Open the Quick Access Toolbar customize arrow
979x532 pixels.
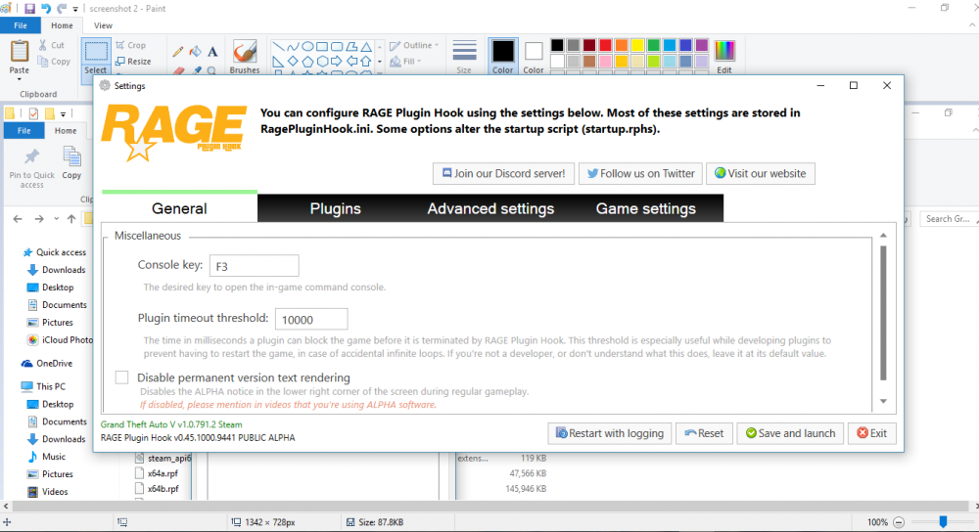pyautogui.click(x=75, y=10)
